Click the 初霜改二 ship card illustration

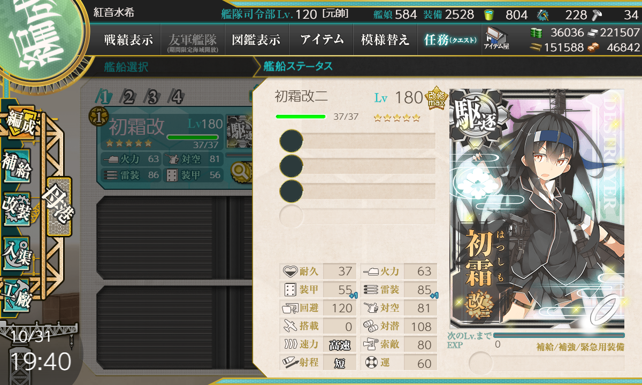[x=537, y=209]
